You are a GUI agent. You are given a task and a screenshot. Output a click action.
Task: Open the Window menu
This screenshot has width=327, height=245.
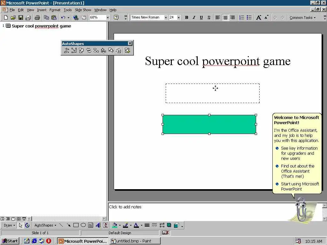point(100,10)
